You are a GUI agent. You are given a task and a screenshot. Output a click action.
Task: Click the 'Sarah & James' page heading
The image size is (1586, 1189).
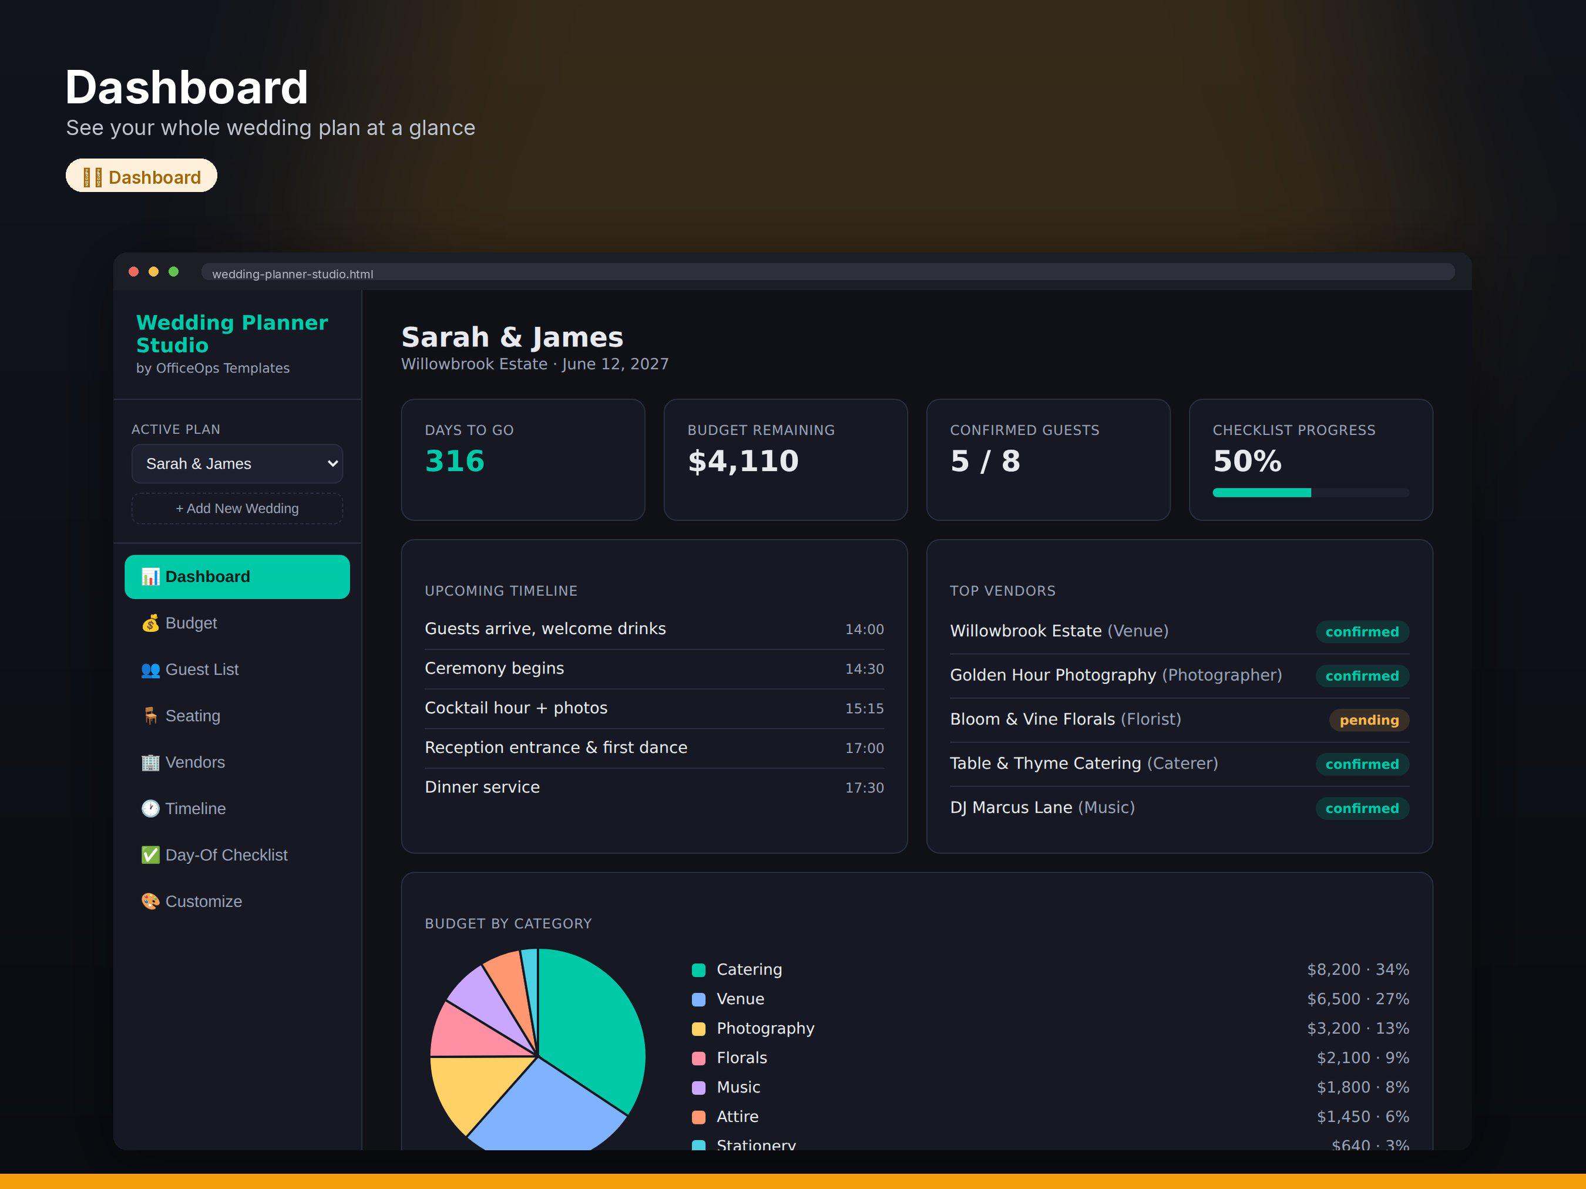[x=512, y=337]
